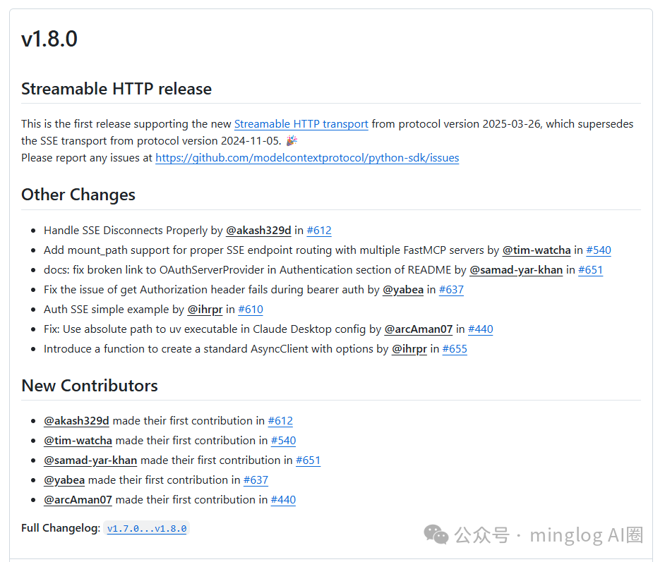Click the WeChat logo icon in the watermark
Image resolution: width=665 pixels, height=562 pixels.
pyautogui.click(x=436, y=534)
